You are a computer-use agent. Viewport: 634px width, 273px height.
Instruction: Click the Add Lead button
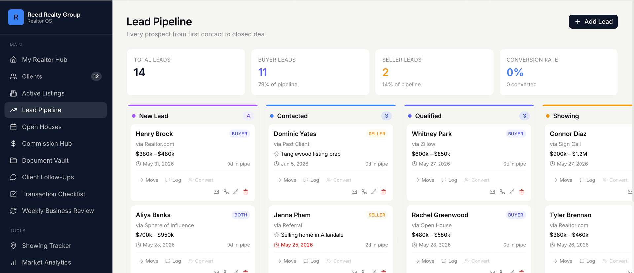coord(593,22)
